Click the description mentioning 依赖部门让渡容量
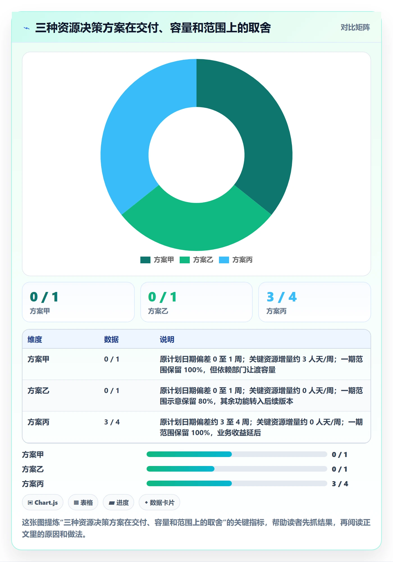The width and height of the screenshot is (393, 562). pyautogui.click(x=261, y=364)
